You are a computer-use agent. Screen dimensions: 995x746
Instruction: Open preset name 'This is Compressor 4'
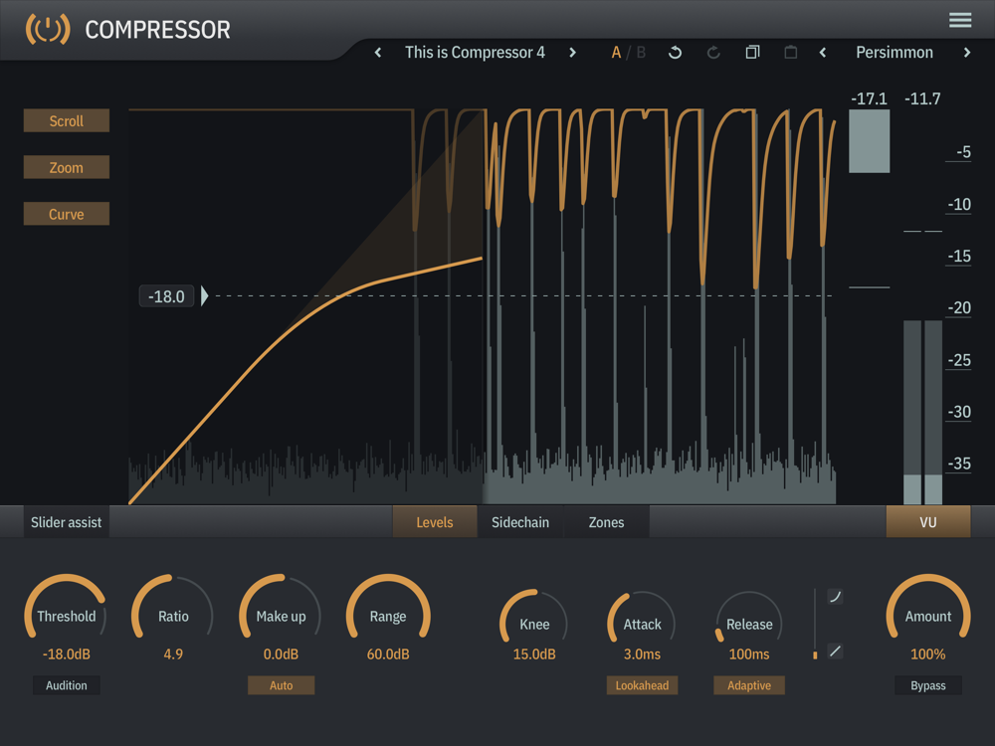[x=475, y=53]
